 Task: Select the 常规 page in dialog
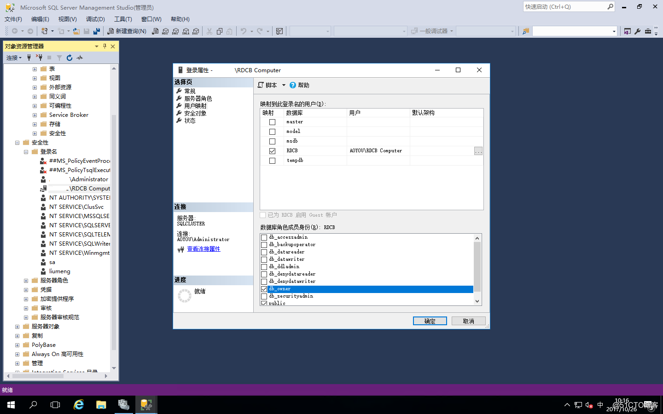click(x=190, y=91)
